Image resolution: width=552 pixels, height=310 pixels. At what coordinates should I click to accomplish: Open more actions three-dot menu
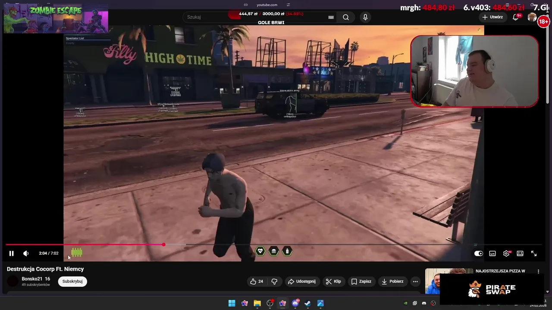415,282
